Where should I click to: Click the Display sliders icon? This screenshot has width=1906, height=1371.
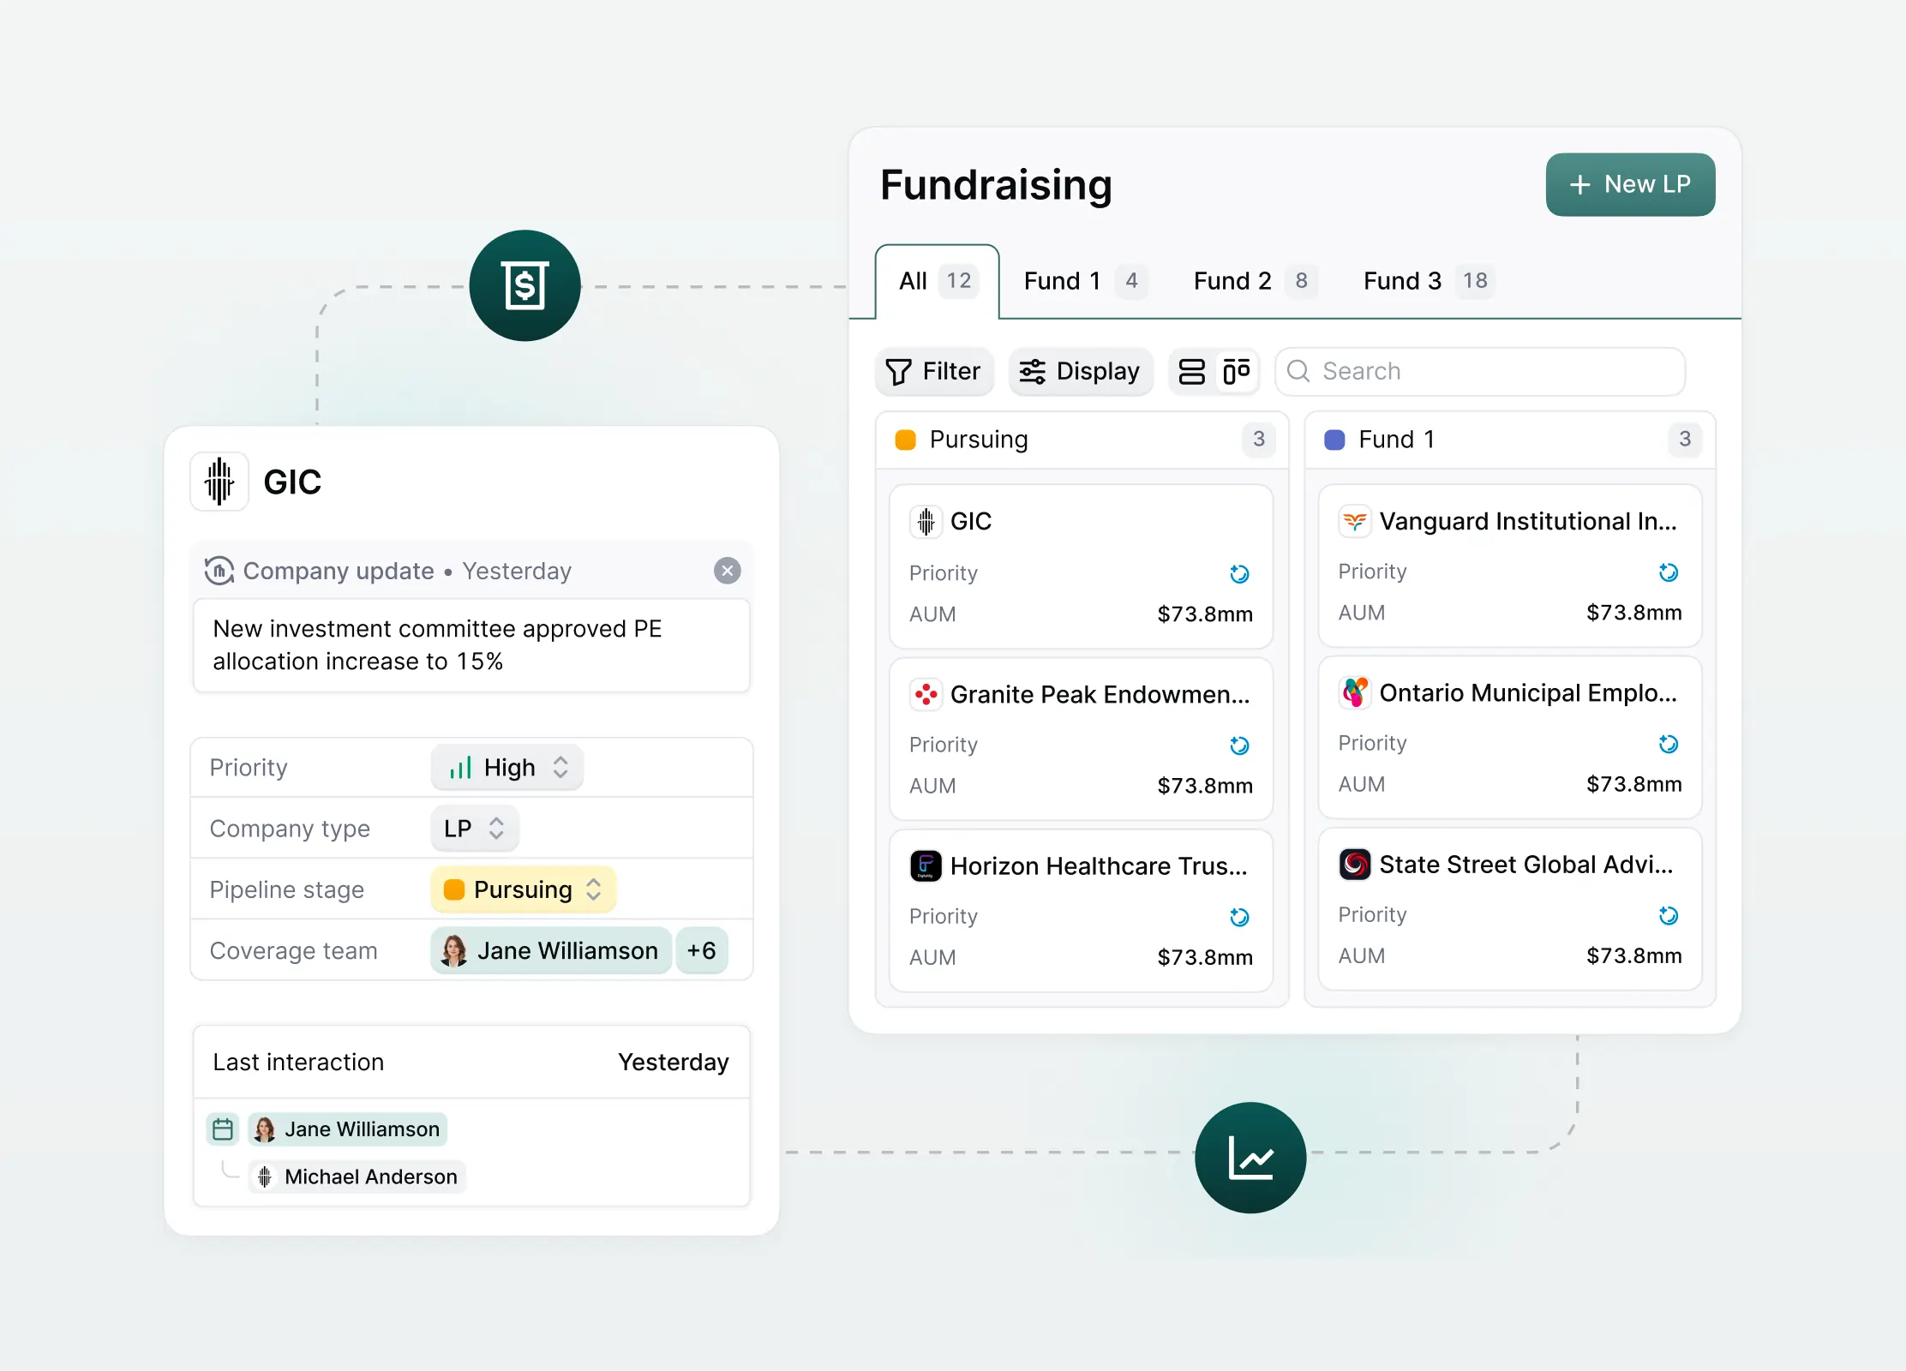click(1032, 371)
